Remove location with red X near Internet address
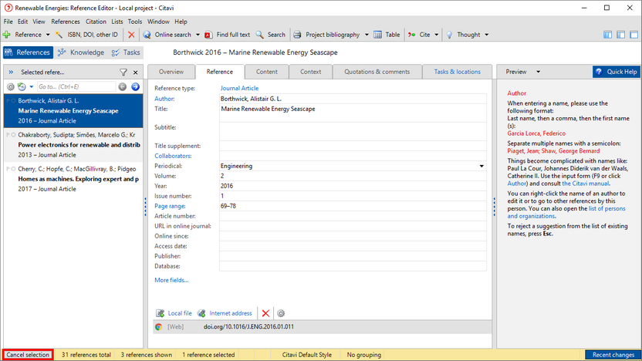Screen dimensions: 642x361 pyautogui.click(x=265, y=313)
